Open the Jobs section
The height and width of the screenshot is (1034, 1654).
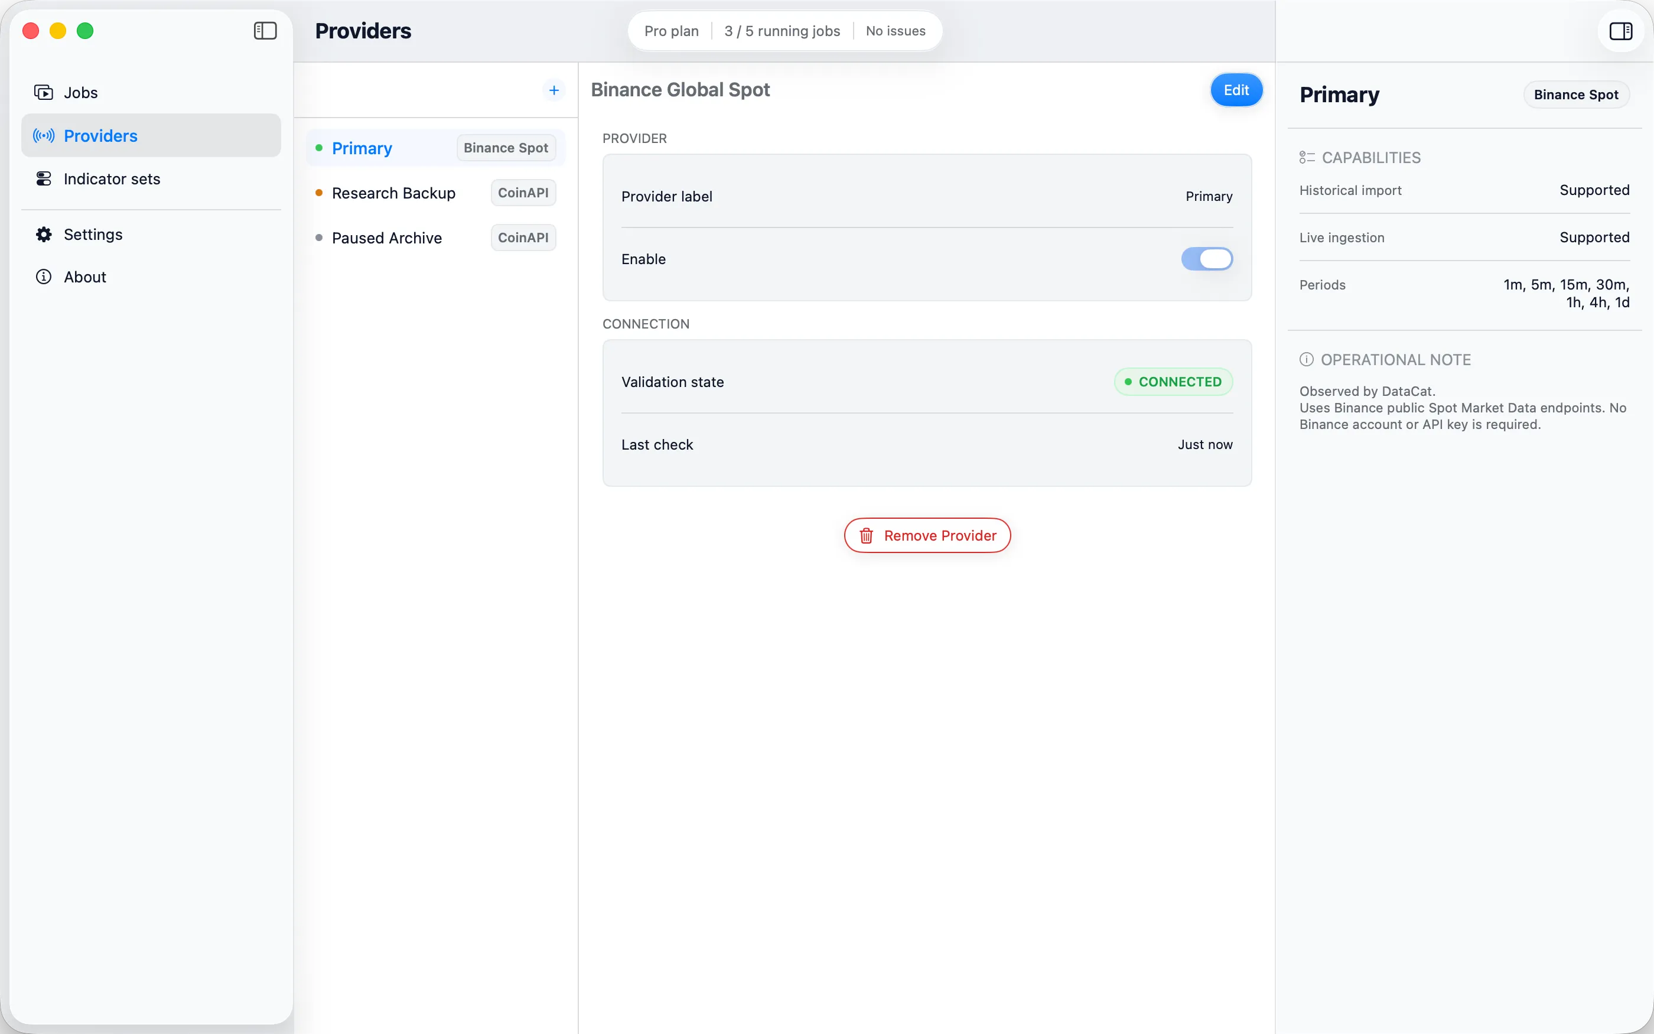(x=151, y=92)
